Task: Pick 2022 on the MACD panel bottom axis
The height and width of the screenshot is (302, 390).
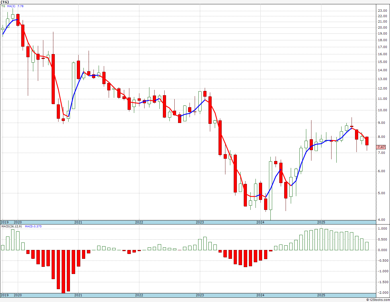Action: [x=139, y=295]
